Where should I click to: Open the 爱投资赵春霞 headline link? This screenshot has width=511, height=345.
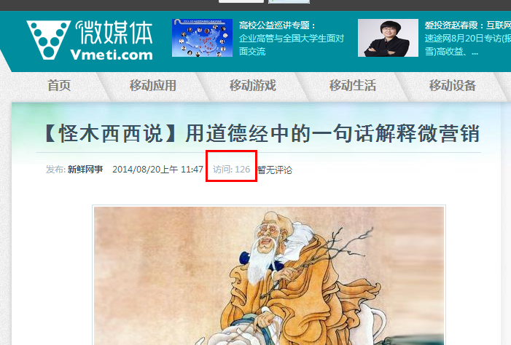pos(468,25)
